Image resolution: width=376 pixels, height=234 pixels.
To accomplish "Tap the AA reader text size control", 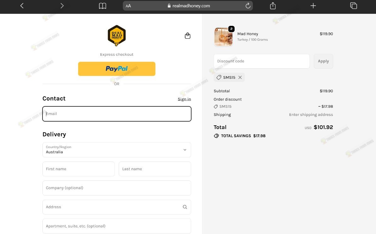I will (x=128, y=6).
